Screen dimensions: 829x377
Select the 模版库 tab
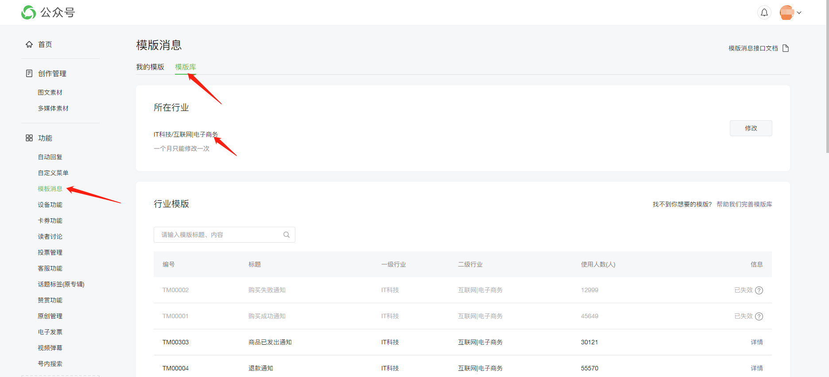(186, 67)
